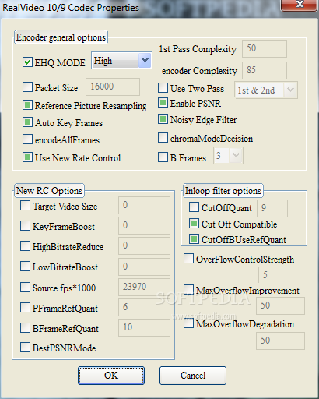The height and width of the screenshot is (399, 319).
Task: Enable the B Frames checkbox
Action: (x=163, y=157)
